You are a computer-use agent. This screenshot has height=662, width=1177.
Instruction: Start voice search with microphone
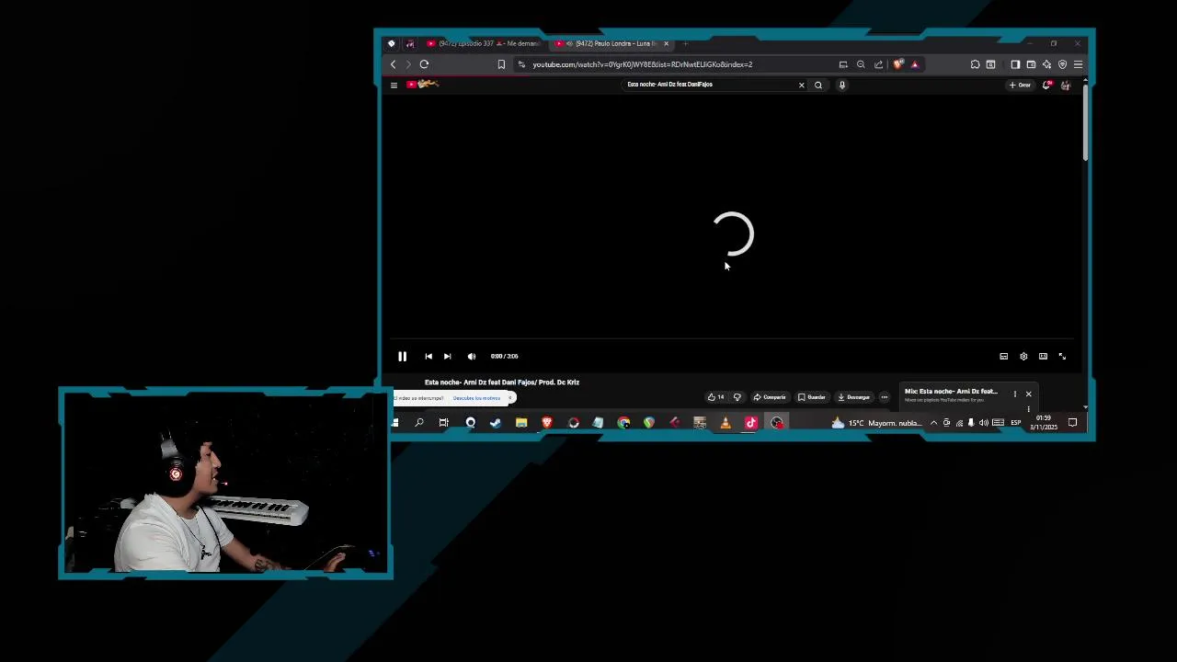point(842,85)
